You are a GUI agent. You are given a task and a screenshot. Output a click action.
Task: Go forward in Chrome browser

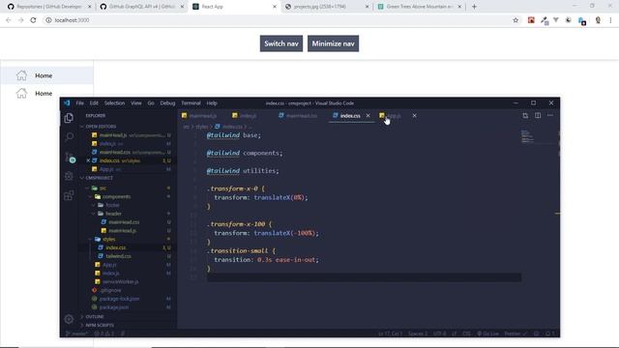click(x=20, y=20)
